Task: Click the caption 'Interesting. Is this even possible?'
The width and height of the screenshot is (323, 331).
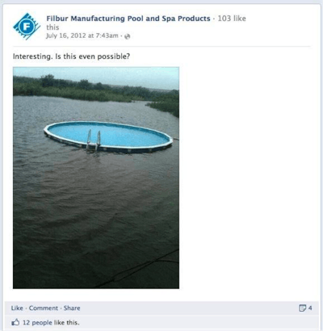Action: [71, 57]
